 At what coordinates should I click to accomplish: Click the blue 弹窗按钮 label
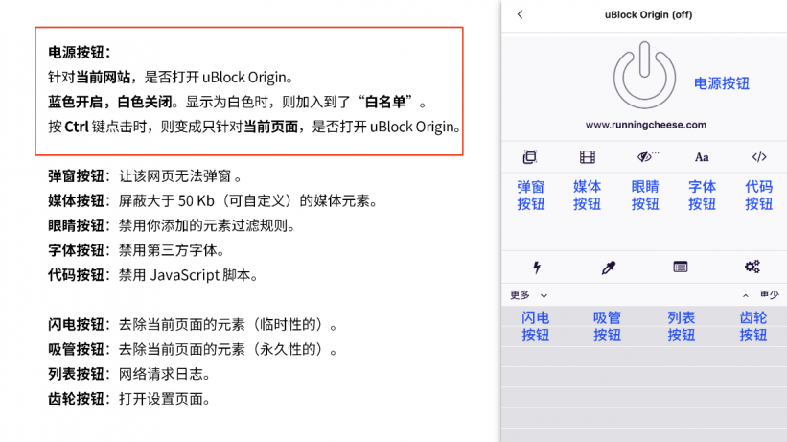[x=530, y=196]
